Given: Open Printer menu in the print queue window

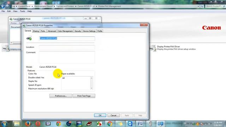Looking at the screenshot, I should point(14,23).
